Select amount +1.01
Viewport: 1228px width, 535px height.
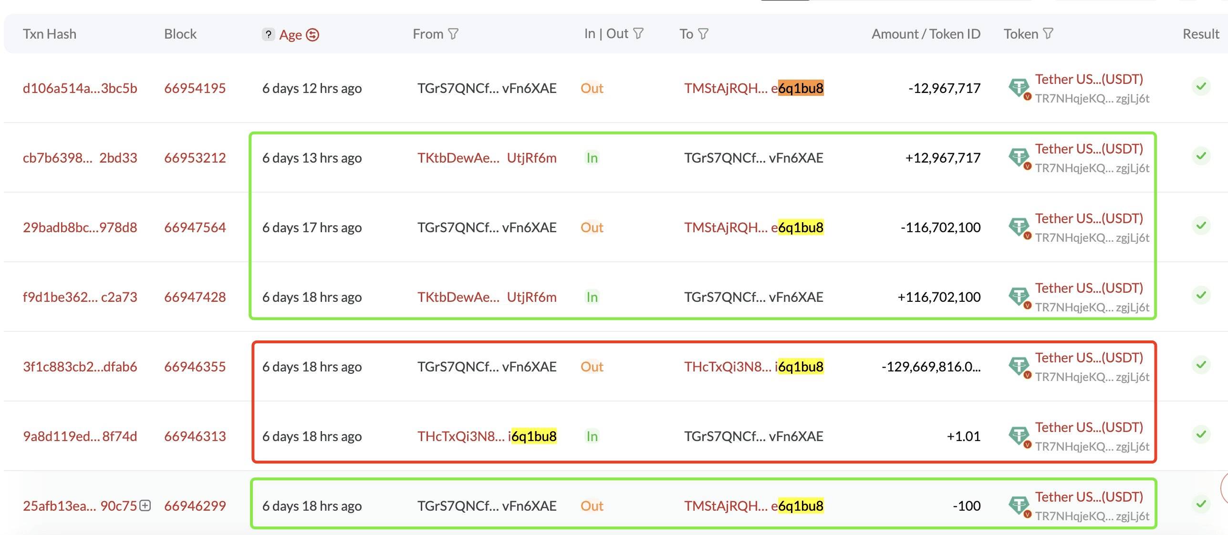tap(964, 436)
